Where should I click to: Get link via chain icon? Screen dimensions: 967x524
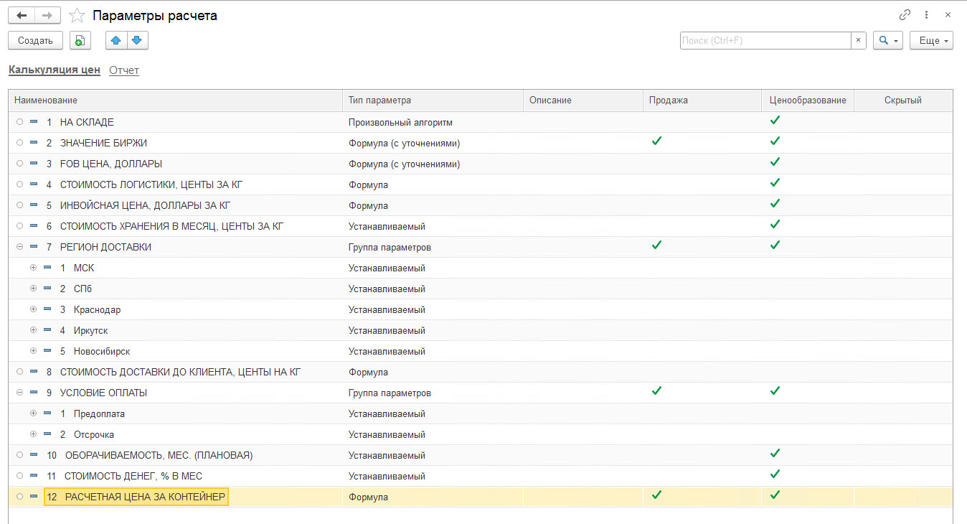(x=905, y=15)
